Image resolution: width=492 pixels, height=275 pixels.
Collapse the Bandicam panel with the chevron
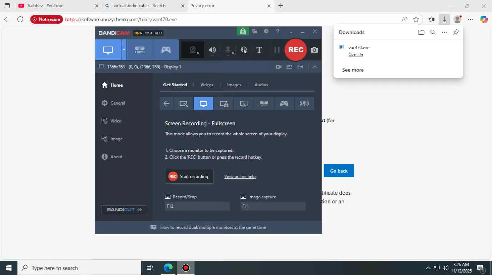click(315, 67)
